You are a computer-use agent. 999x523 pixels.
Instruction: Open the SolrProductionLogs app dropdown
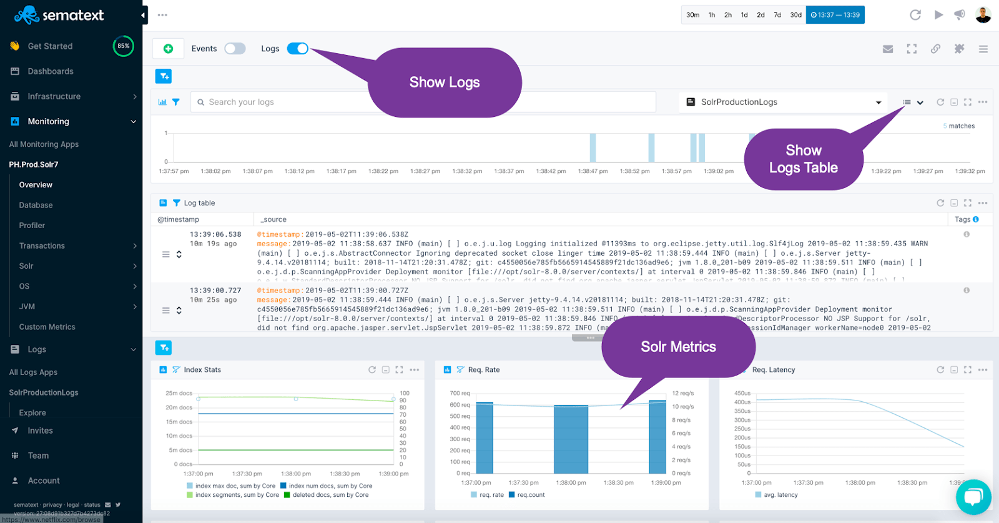pyautogui.click(x=783, y=102)
